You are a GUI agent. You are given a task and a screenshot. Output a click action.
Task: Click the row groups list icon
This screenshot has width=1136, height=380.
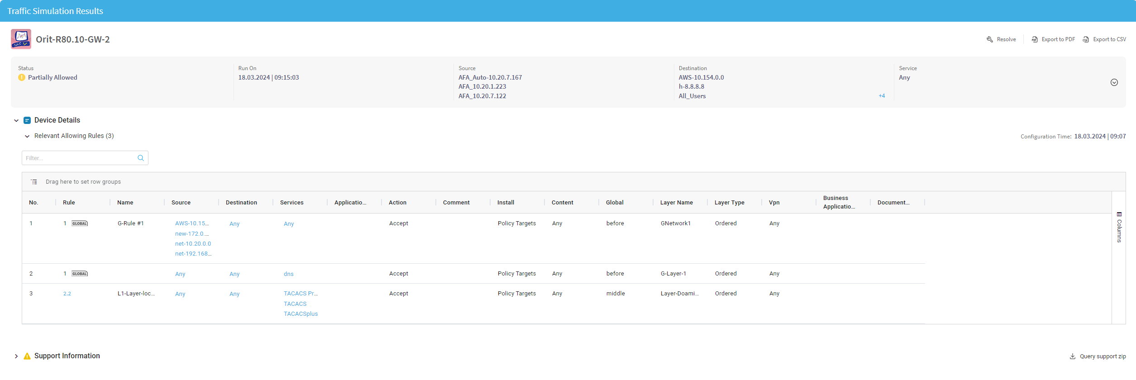click(34, 182)
